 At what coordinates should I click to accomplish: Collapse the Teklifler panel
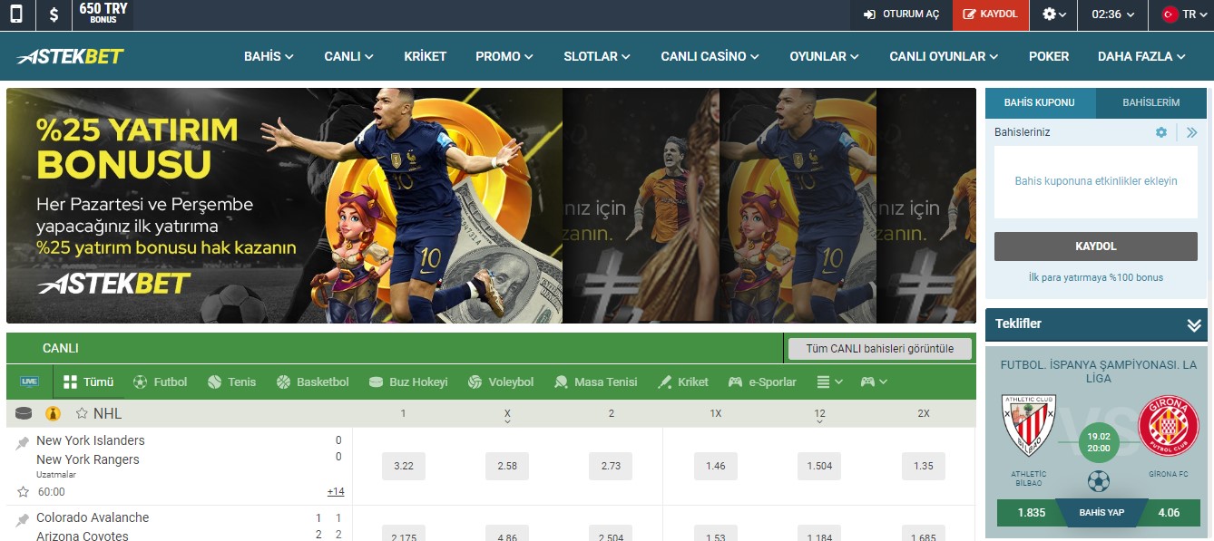tap(1194, 324)
